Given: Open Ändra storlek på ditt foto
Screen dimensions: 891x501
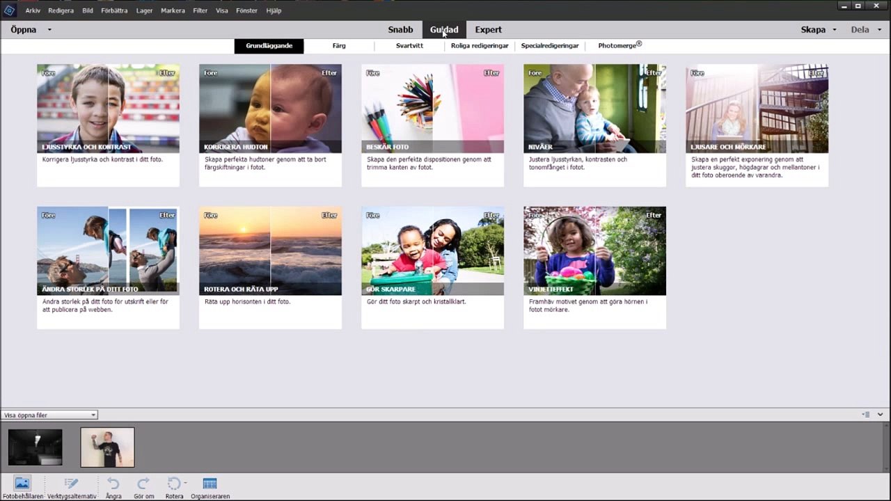Looking at the screenshot, I should (108, 267).
